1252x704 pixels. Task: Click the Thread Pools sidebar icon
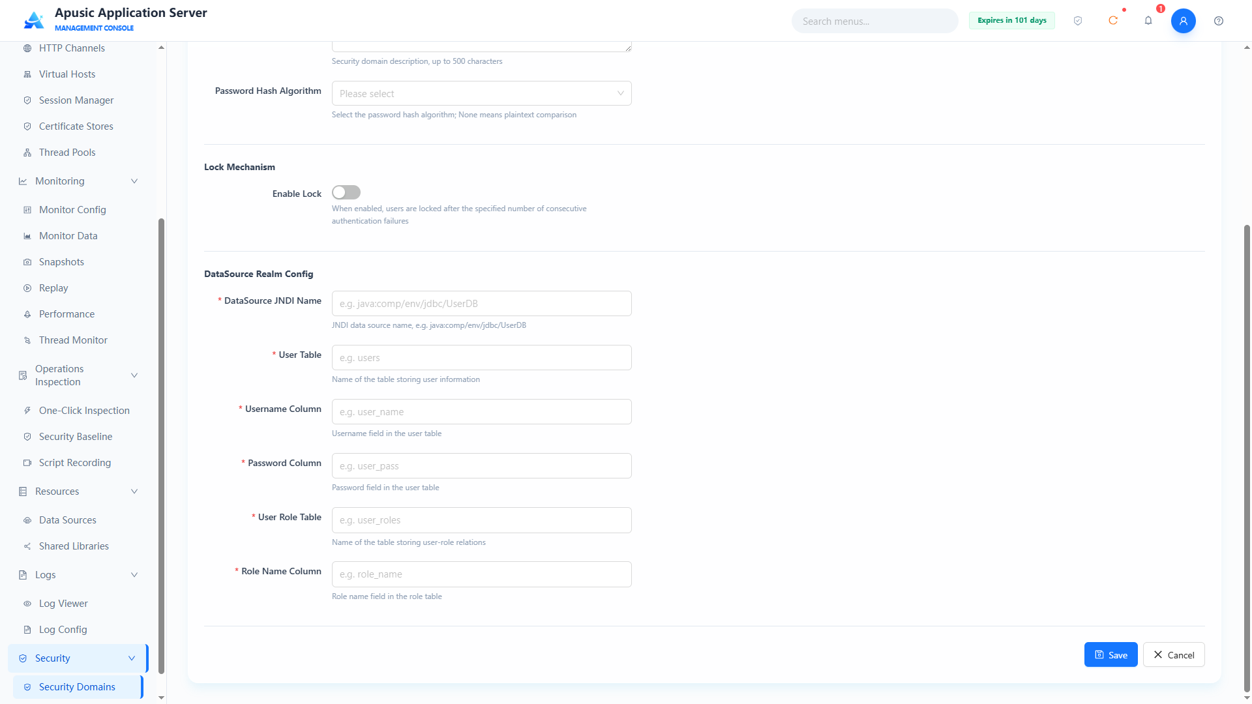tap(27, 153)
